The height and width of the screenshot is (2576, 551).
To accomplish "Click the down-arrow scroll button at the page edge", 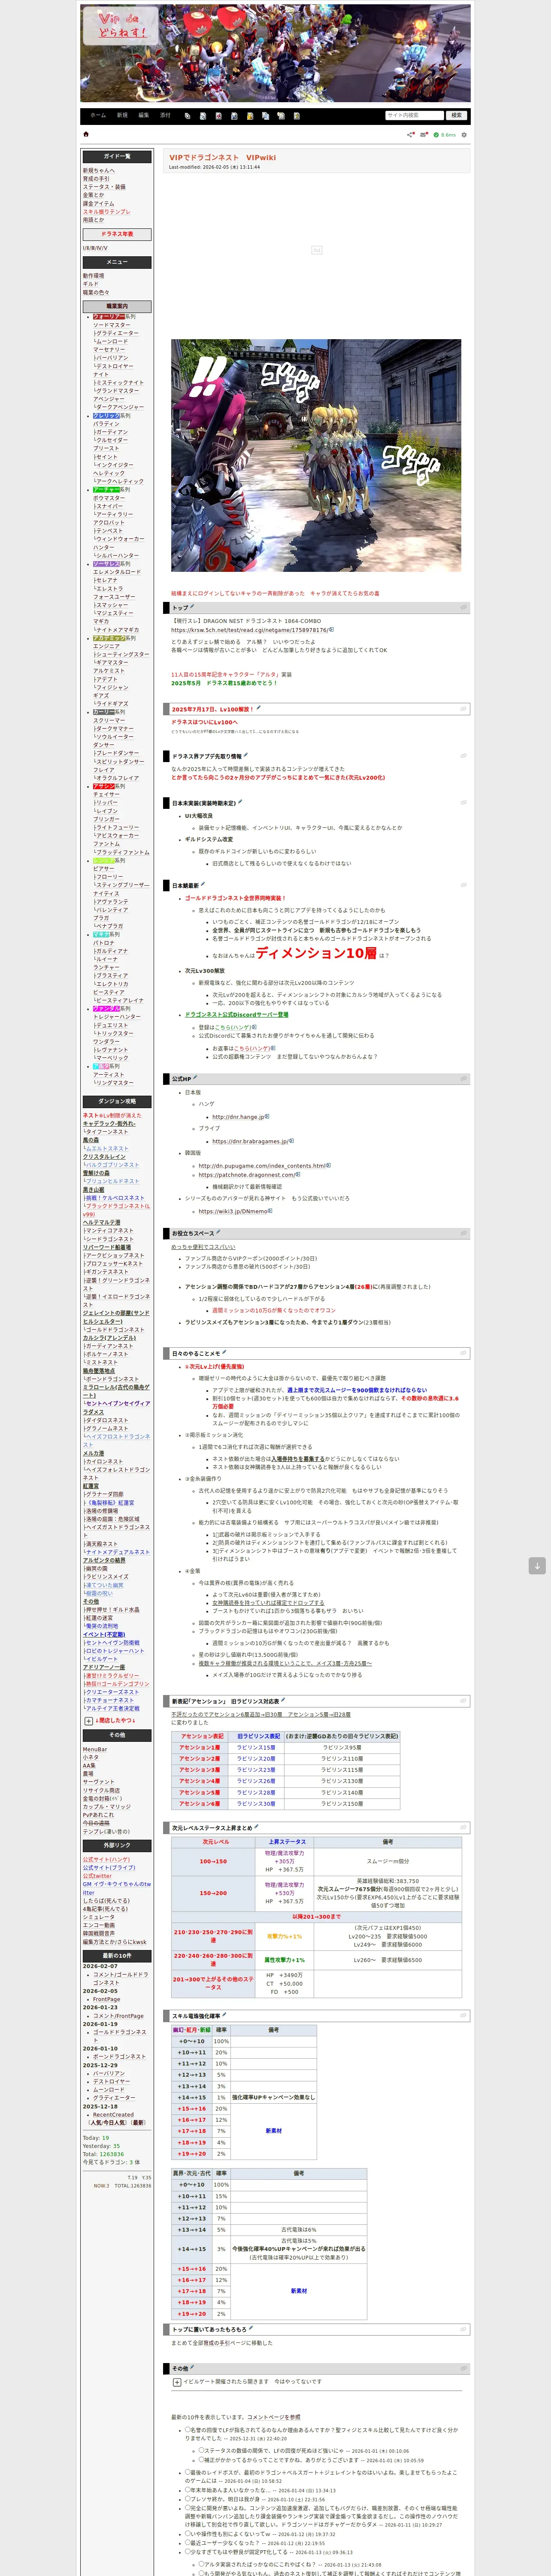I will point(537,1566).
